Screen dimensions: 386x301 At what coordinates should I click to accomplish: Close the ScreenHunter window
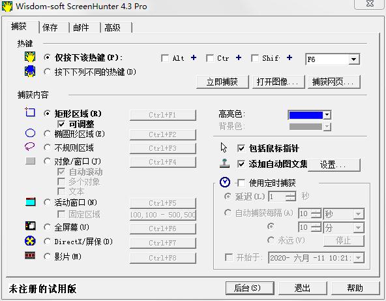(370, 4)
